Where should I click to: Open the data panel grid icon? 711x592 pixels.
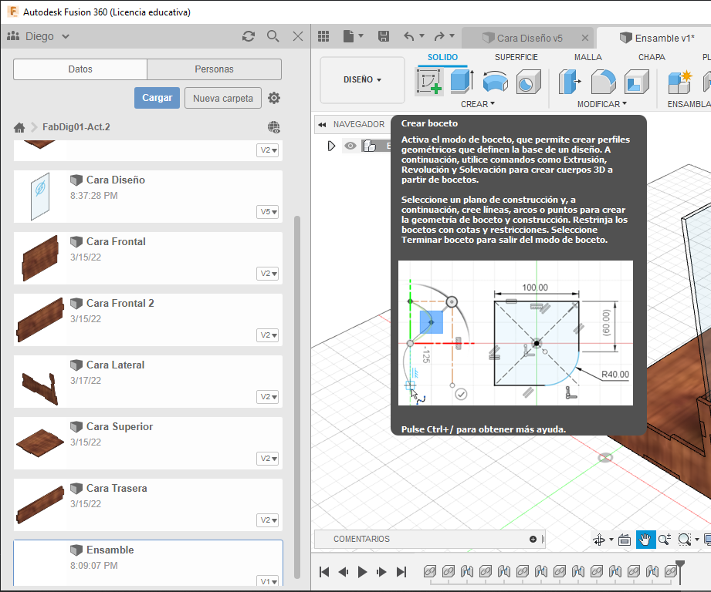(x=323, y=36)
